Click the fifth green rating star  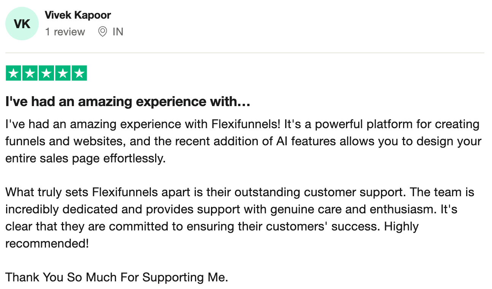79,73
